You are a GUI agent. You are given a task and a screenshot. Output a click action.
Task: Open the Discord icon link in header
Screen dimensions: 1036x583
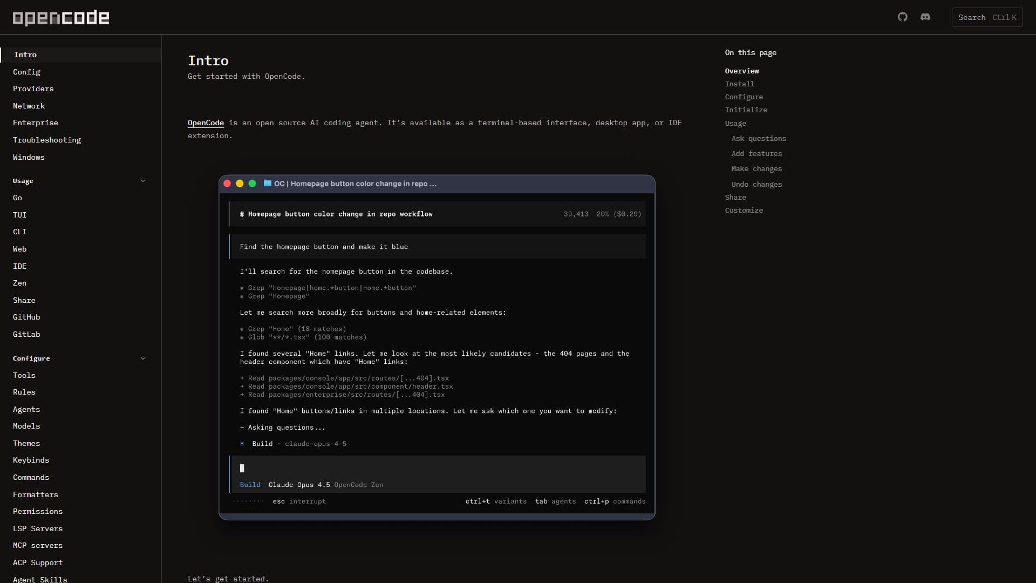[x=925, y=17]
